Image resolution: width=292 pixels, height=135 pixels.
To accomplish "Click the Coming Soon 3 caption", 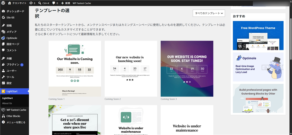I will [x=169, y=99].
